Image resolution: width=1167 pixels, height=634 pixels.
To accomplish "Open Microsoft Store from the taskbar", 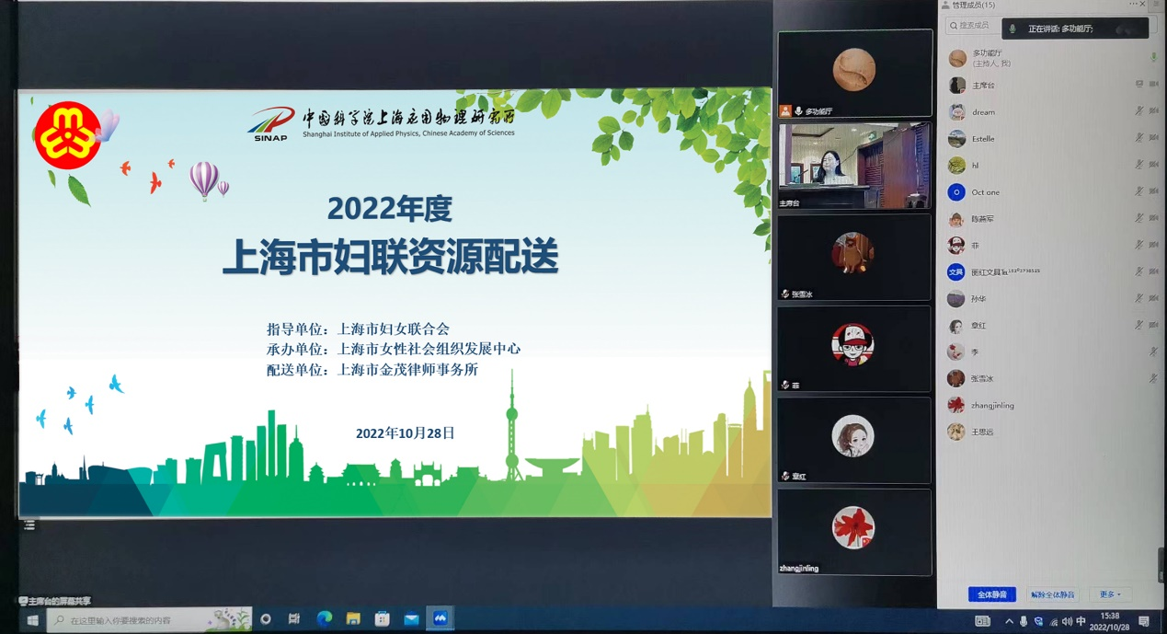I will 382,619.
